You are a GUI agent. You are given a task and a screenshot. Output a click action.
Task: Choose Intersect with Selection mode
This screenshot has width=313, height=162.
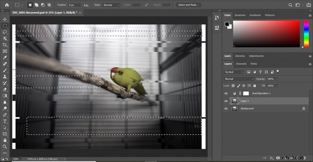point(49,5)
